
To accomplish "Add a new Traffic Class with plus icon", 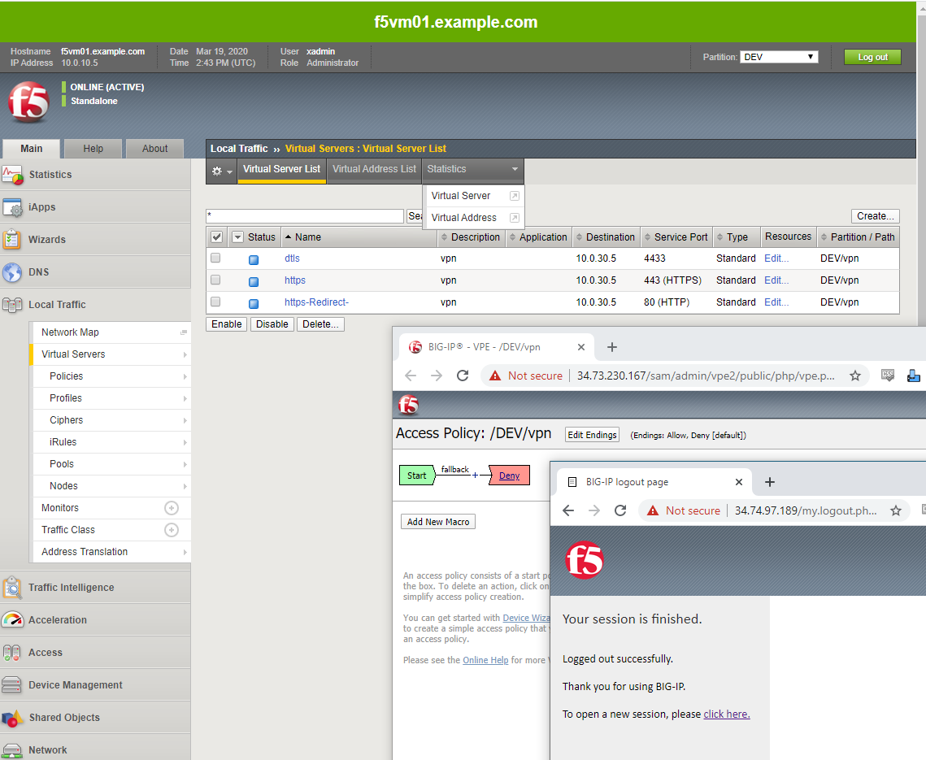I will (172, 530).
